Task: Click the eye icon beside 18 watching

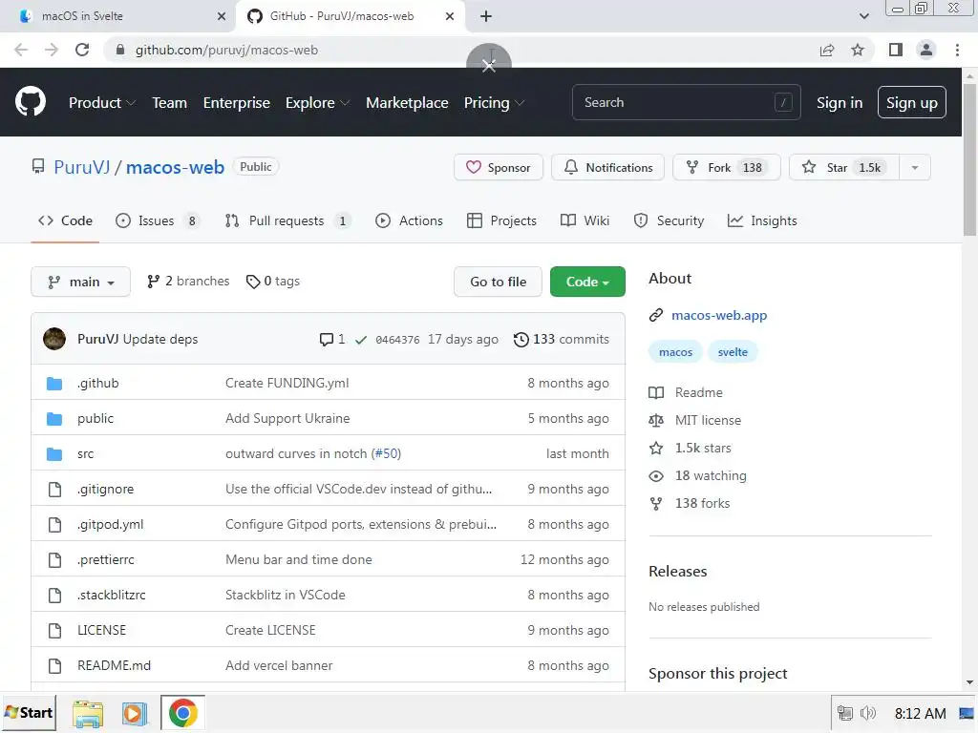Action: (x=656, y=476)
